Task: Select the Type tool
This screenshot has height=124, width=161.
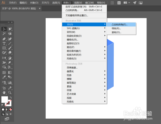Action: coord(4,44)
